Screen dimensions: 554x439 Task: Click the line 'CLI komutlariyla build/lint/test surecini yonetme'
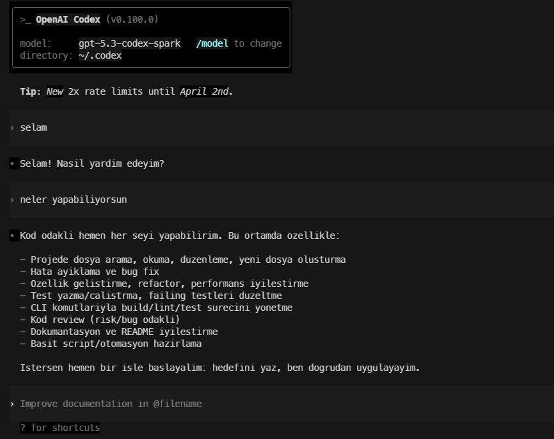[156, 308]
